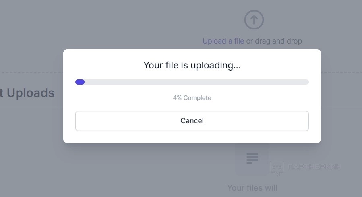
Task: Click the word "Complete" under the progress bar
Action: point(197,98)
